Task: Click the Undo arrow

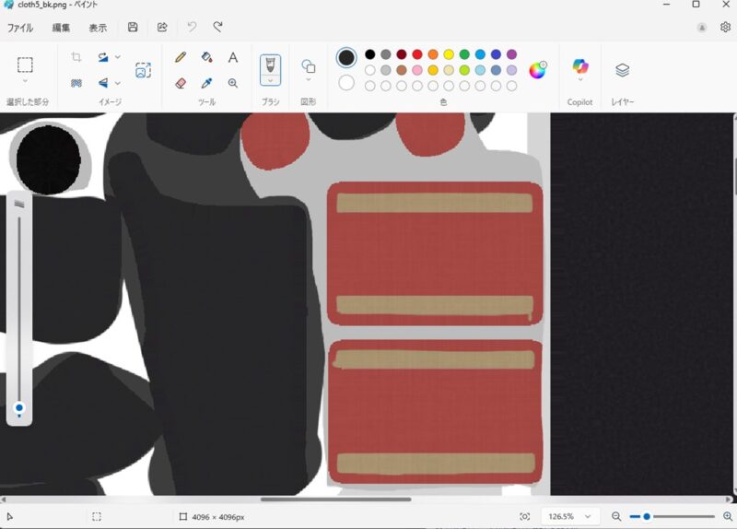Action: 192,27
